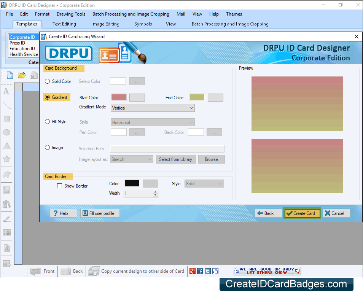
Task: Close the Create ID Card wizard dialog
Action: point(357,37)
